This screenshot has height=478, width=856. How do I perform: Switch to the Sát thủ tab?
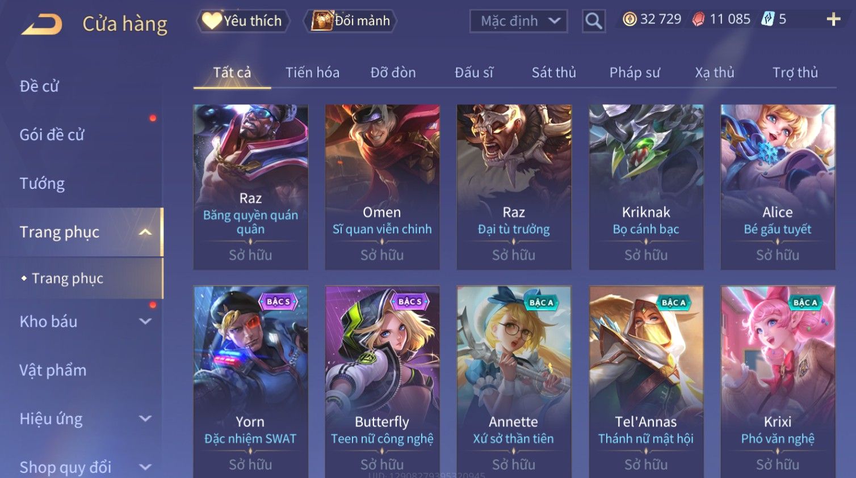[553, 73]
